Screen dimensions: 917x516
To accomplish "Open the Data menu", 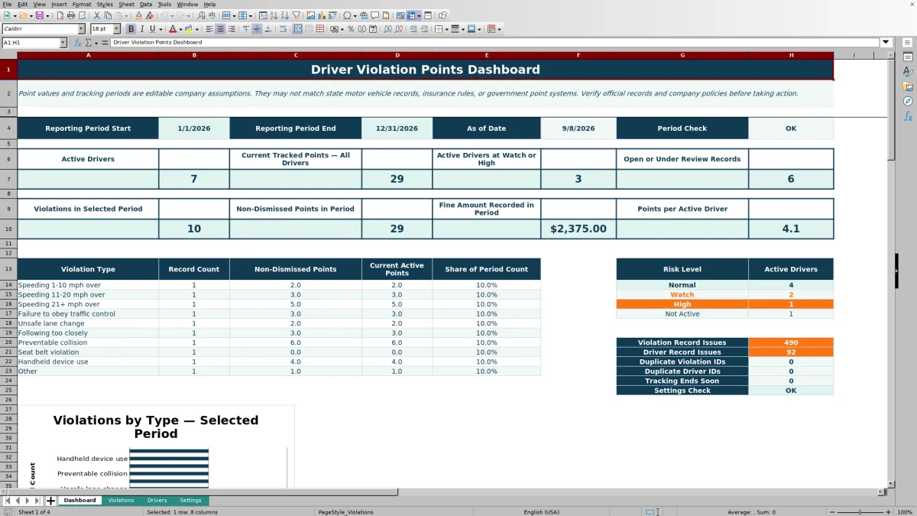I will tap(145, 5).
